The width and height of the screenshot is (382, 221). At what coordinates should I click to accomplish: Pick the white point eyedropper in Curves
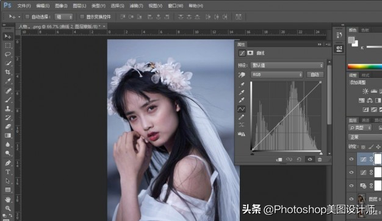click(x=242, y=100)
